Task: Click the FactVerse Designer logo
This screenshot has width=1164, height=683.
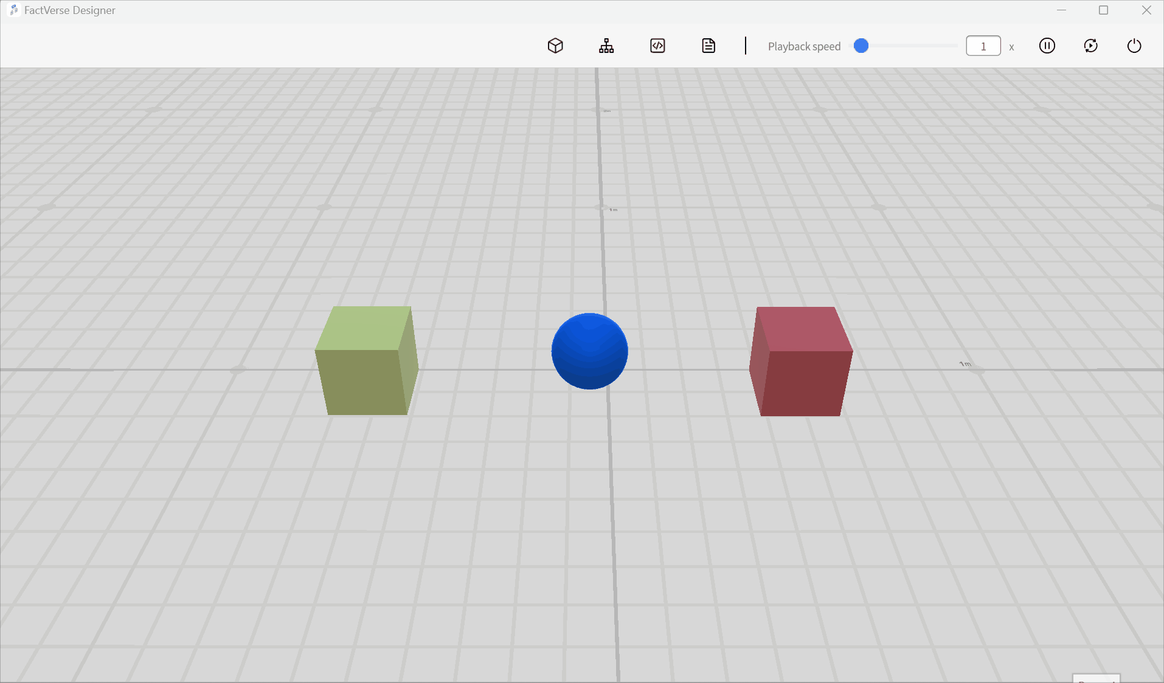Action: (x=13, y=10)
